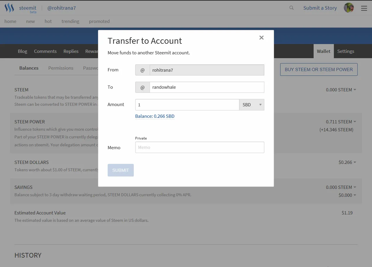
Task: Open the trending posts feed
Action: [70, 21]
